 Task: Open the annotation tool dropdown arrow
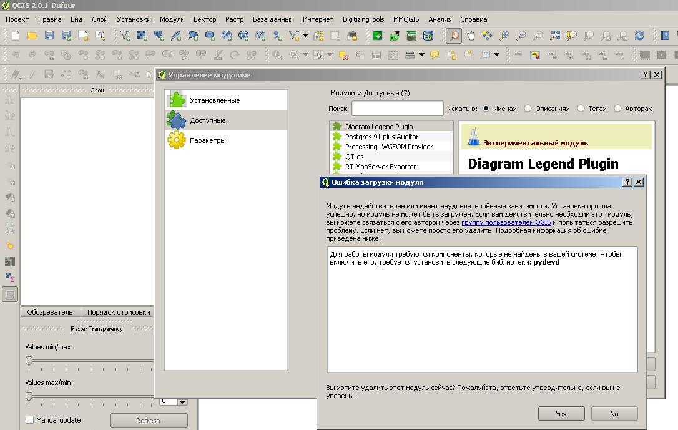click(x=496, y=55)
